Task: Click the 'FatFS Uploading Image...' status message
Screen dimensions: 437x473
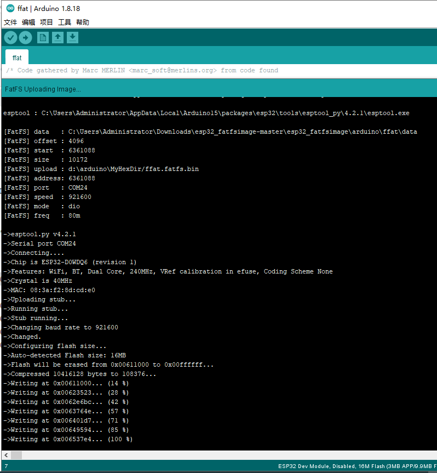Action: click(x=43, y=89)
